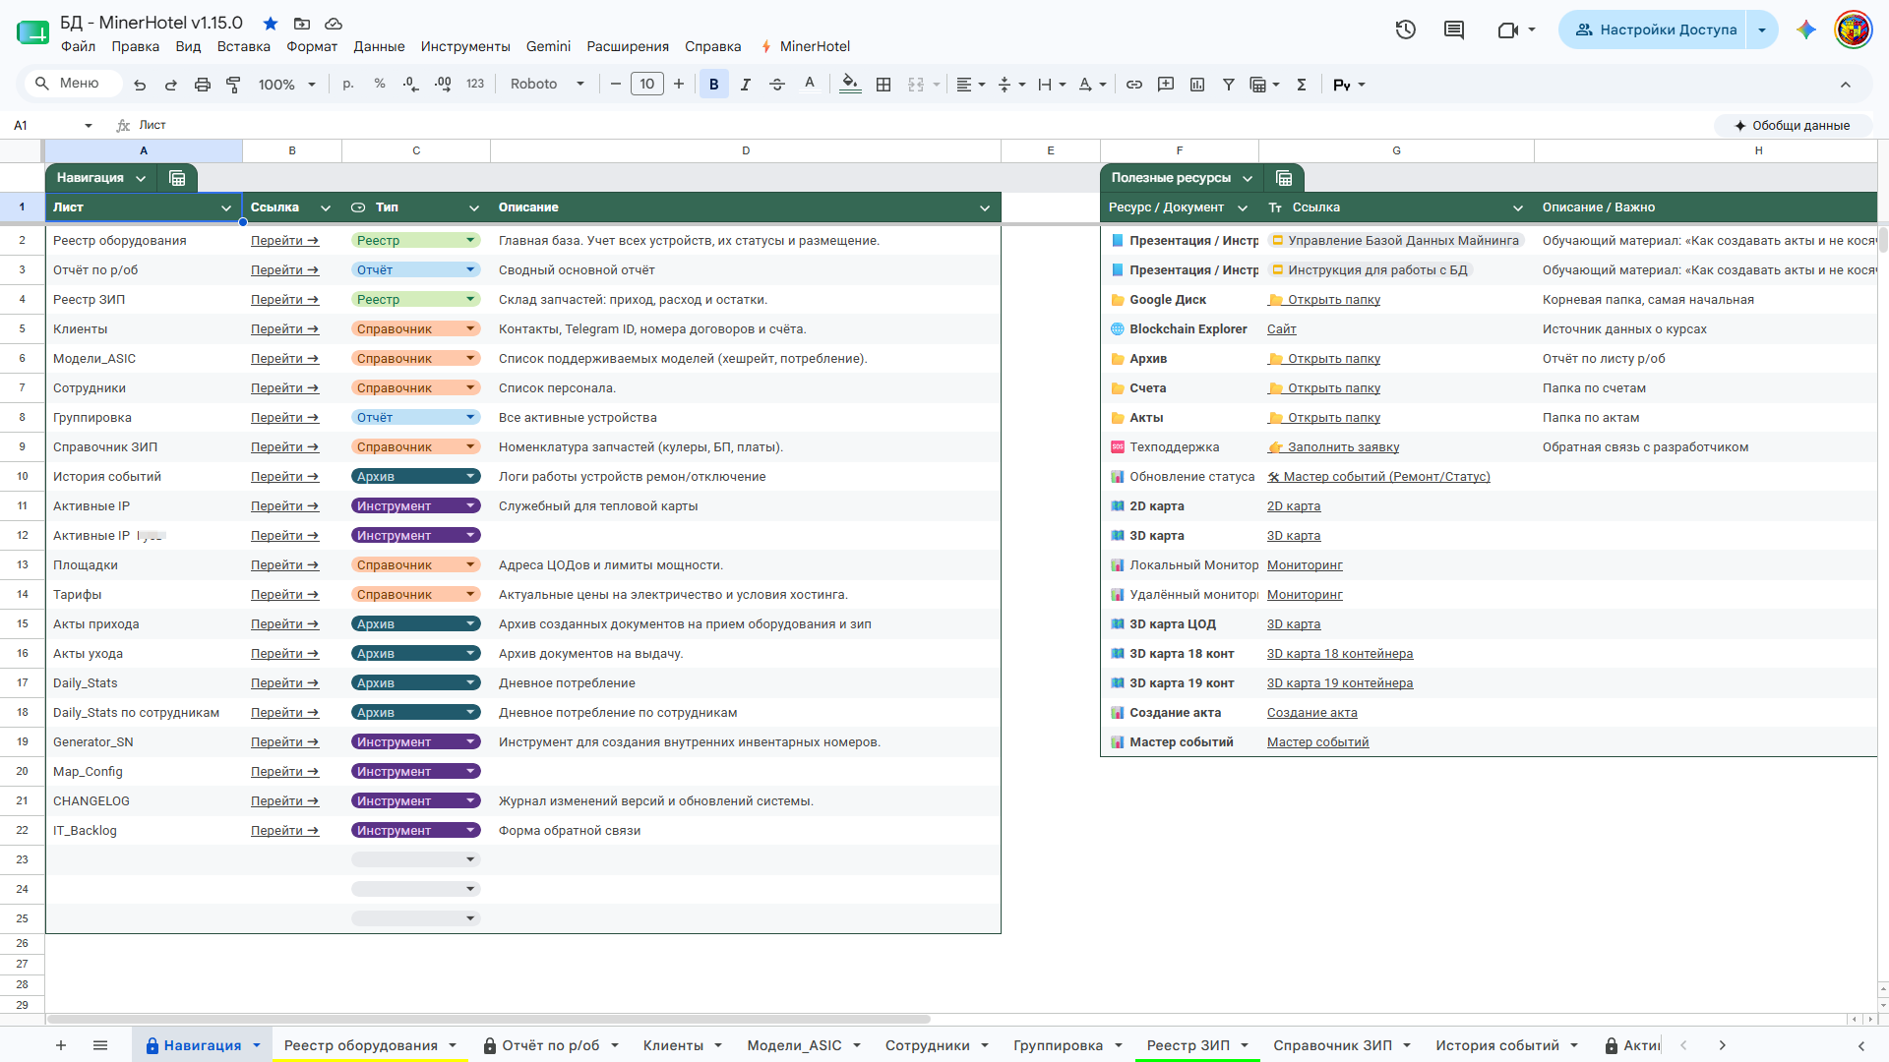
Task: Open Name box dropdown arrow
Action: [x=89, y=126]
